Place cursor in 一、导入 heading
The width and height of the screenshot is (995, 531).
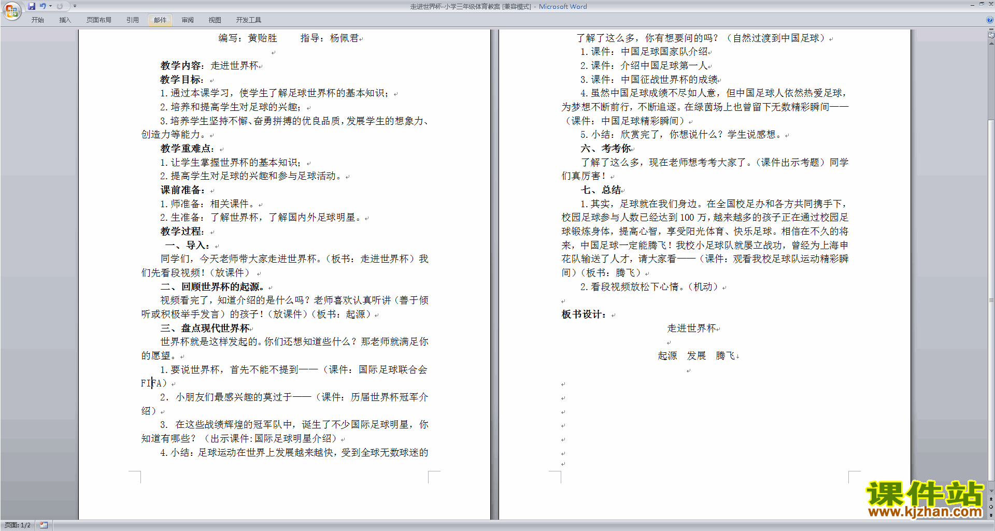[x=188, y=246]
